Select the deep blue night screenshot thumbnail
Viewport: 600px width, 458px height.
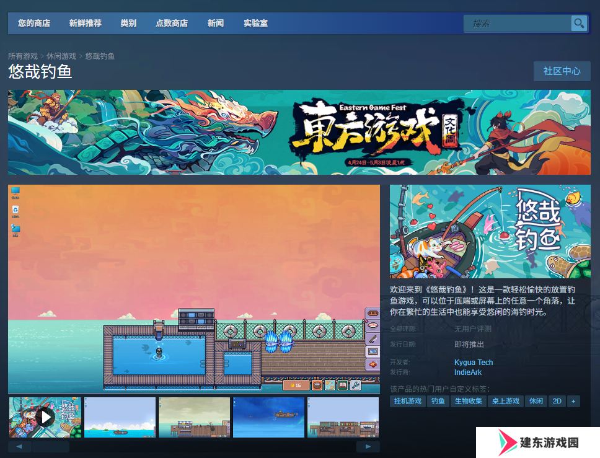tap(268, 417)
